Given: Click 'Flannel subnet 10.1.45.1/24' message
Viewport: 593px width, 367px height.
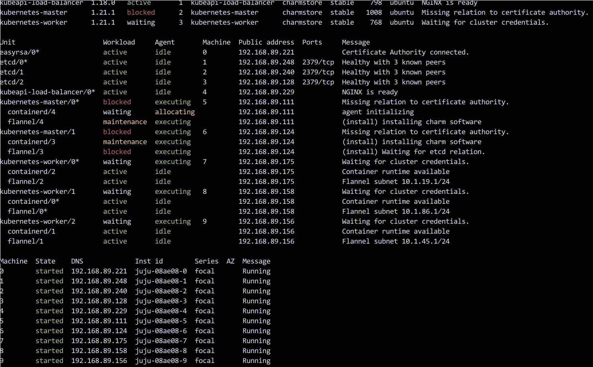Looking at the screenshot, I should pyautogui.click(x=396, y=241).
